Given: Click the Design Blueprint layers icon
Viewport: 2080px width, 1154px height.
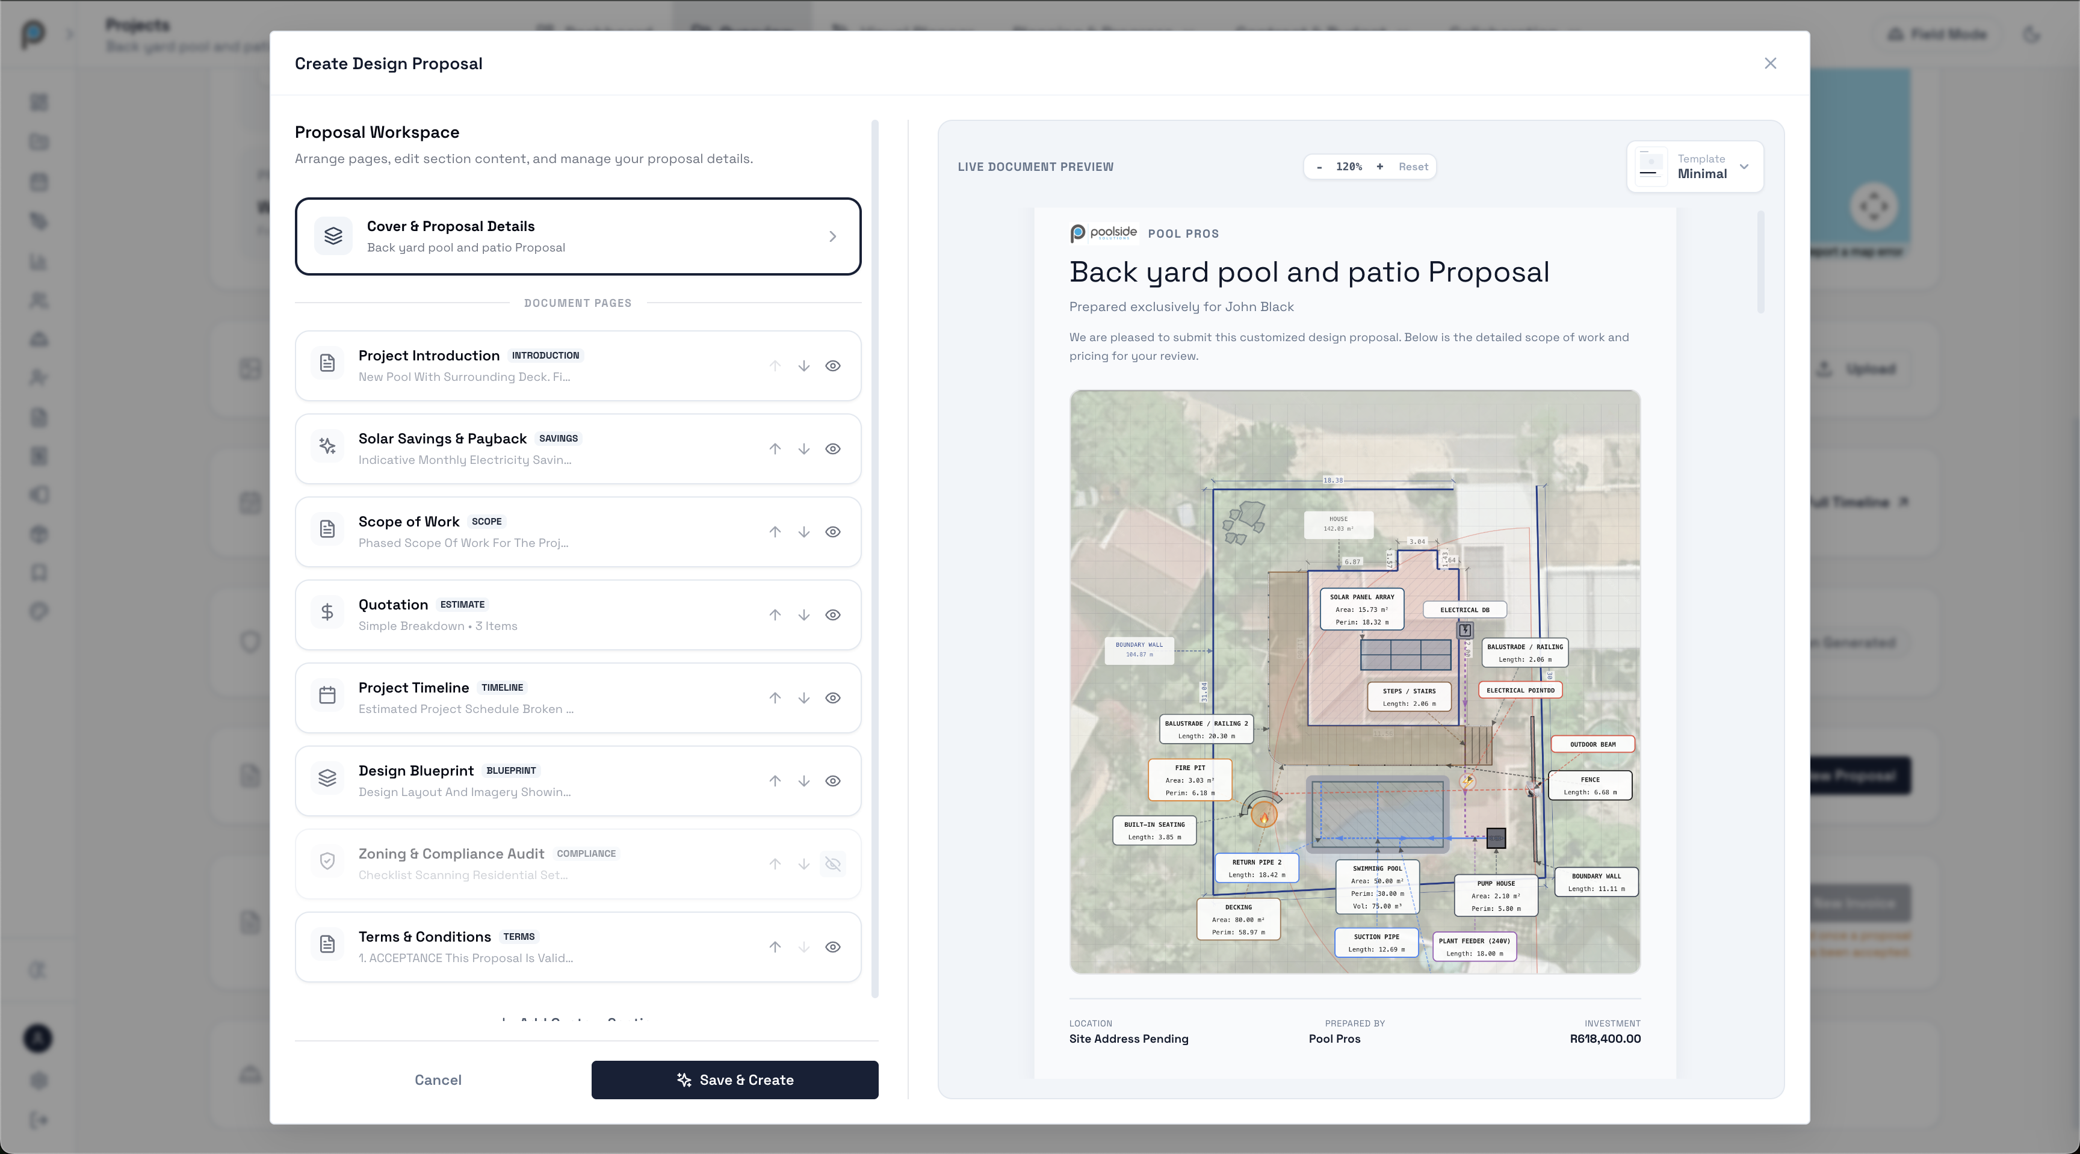Looking at the screenshot, I should (x=327, y=779).
